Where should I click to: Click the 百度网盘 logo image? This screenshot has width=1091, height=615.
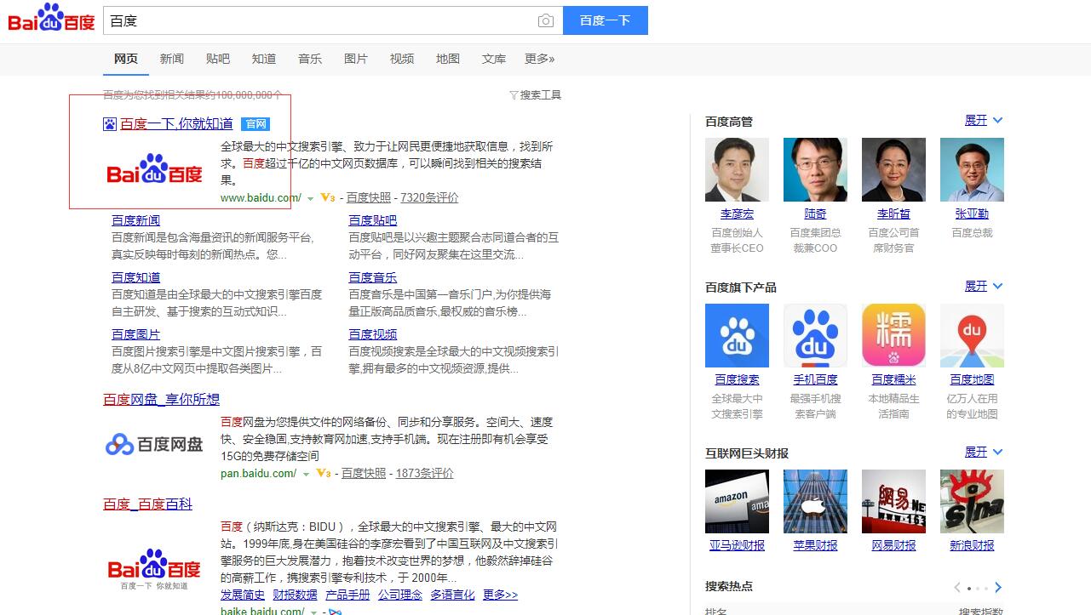click(154, 444)
